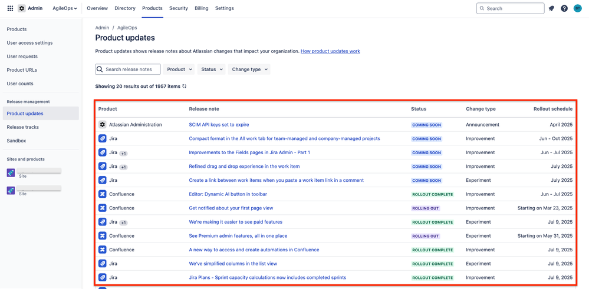Open Products in the sidebar
This screenshot has height=289, width=589.
pyautogui.click(x=41, y=29)
